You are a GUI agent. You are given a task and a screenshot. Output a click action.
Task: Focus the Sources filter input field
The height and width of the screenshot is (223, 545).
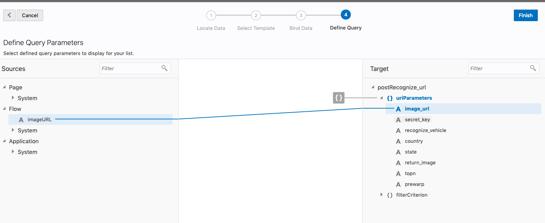(130, 69)
